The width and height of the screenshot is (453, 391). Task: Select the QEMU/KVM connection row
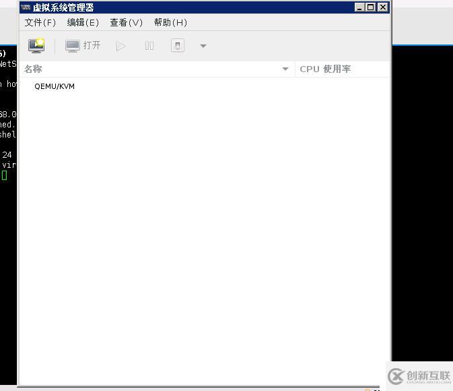pyautogui.click(x=205, y=86)
